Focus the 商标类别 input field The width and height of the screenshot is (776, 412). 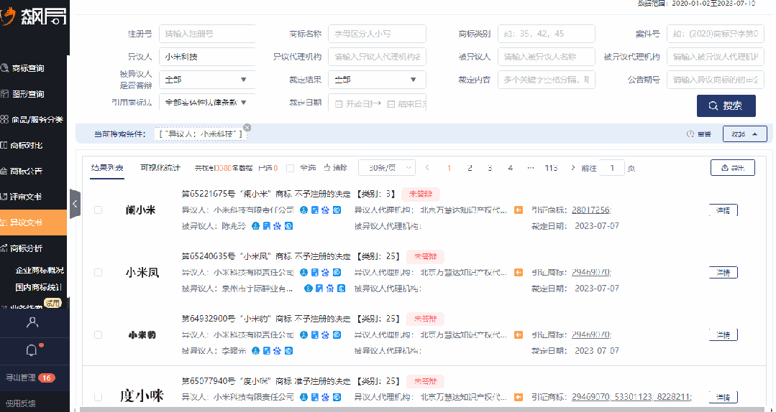(547, 34)
